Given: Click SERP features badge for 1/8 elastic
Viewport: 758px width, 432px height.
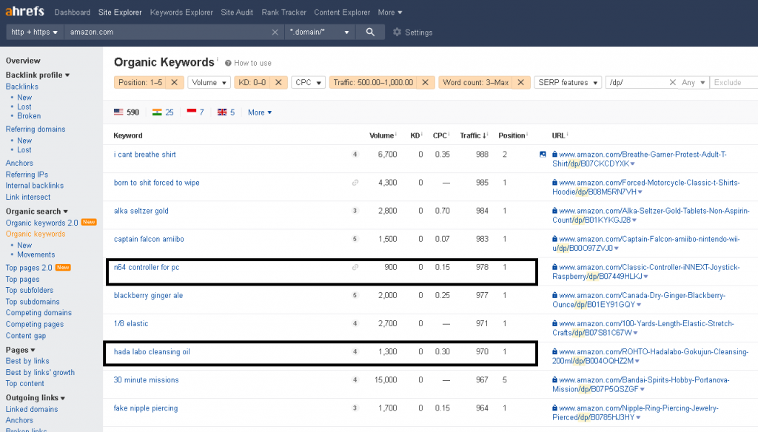Looking at the screenshot, I should tap(355, 323).
